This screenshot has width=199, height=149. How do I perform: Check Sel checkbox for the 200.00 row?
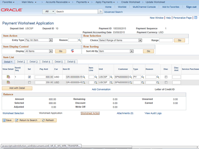click(x=29, y=83)
